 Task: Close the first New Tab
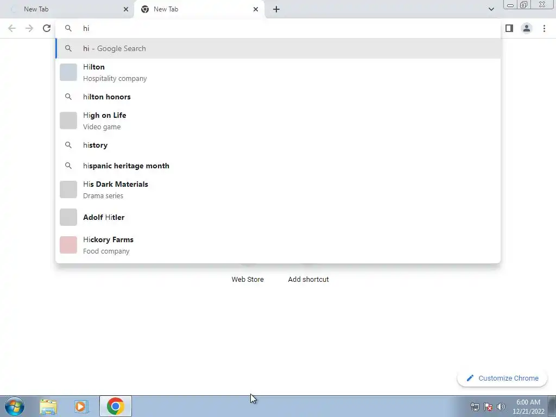(x=126, y=9)
